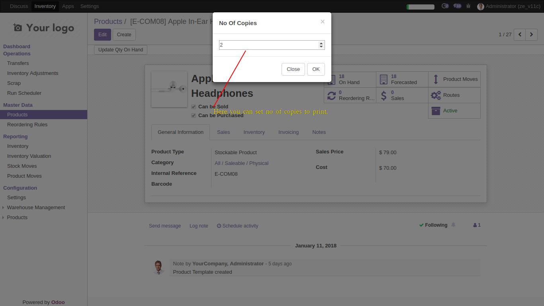Click the progress bar in top bar
This screenshot has height=306, width=544.
421,7
